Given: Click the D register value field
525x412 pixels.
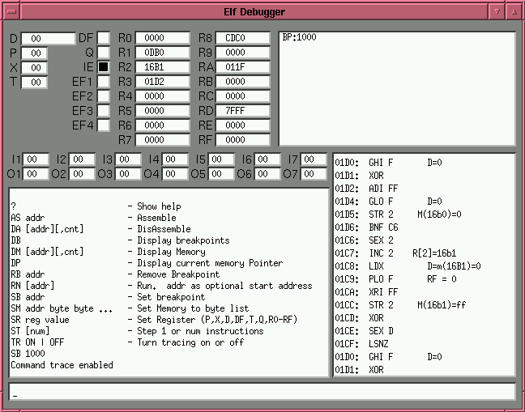Looking at the screenshot, I should (x=48, y=38).
